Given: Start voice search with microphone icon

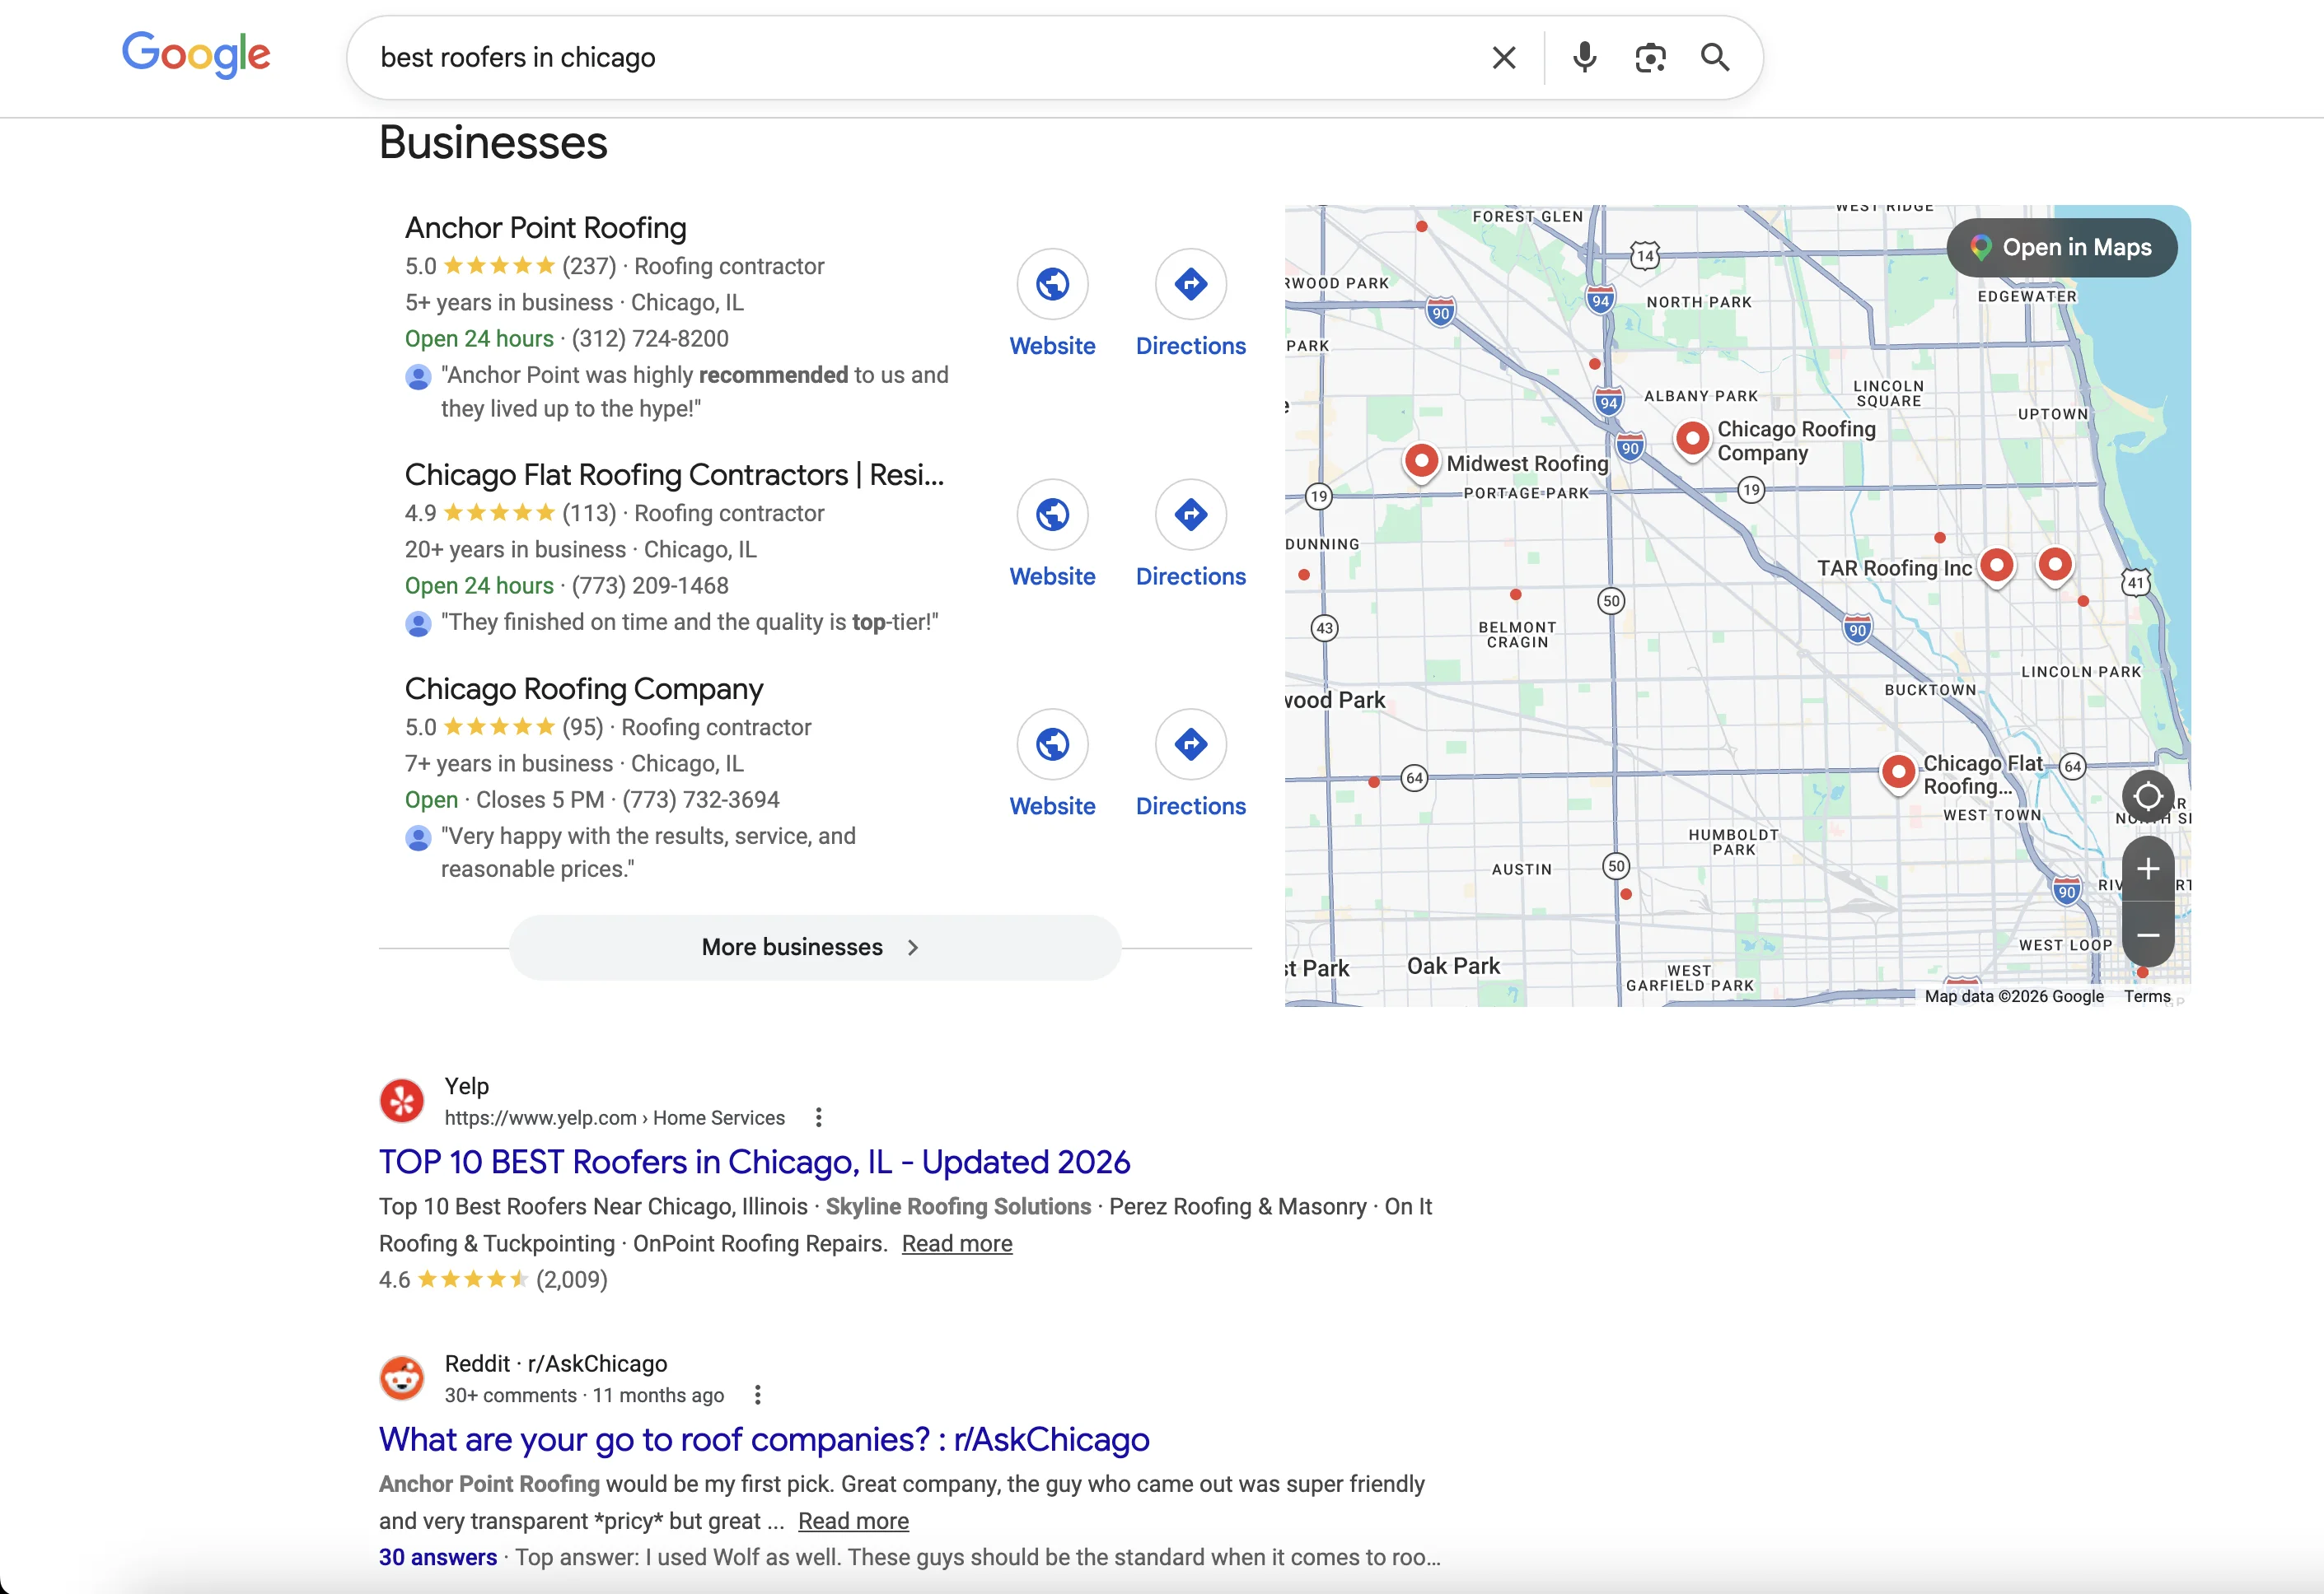Looking at the screenshot, I should (1584, 58).
